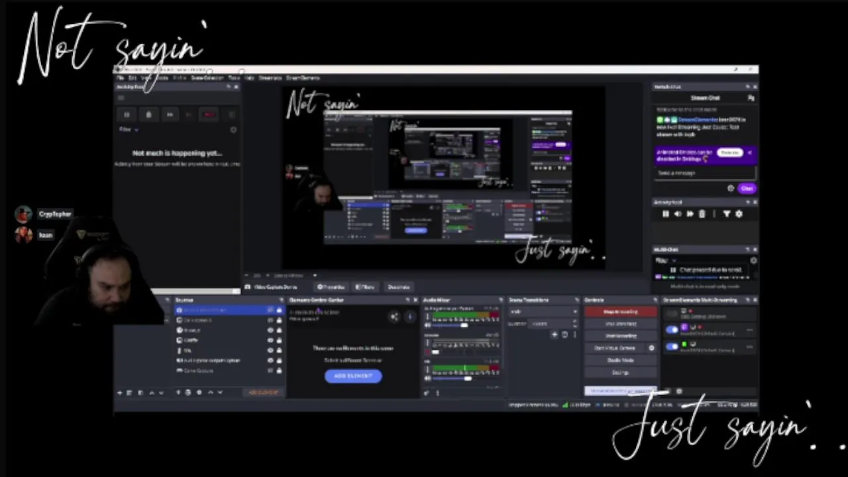Open source properties gear in Sources toolbar
The height and width of the screenshot is (477, 848).
coord(199,392)
